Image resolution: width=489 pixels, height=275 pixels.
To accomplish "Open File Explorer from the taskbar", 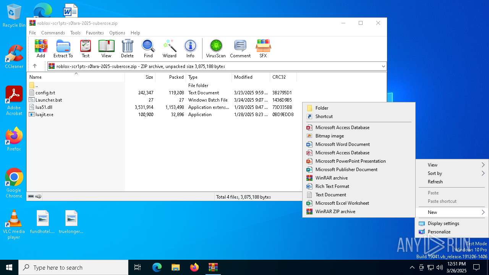I will point(176,267).
